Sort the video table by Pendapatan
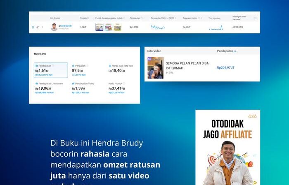The height and width of the screenshot is (185, 289). [235, 51]
